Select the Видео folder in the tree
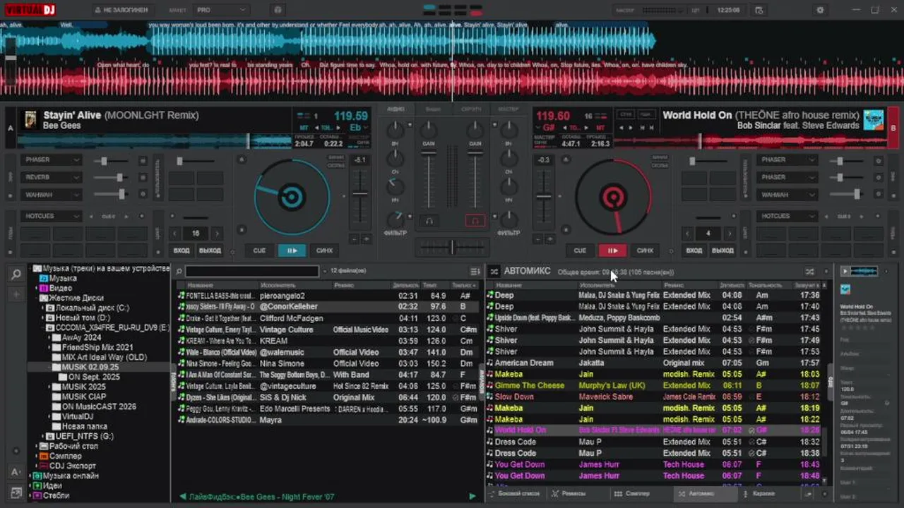 61,289
